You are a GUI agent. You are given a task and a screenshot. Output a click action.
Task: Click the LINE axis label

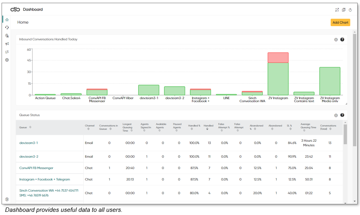(x=226, y=98)
